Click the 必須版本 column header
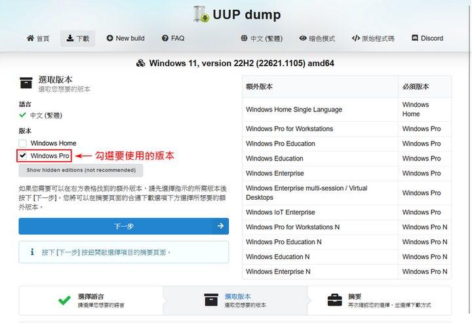 tap(425, 86)
